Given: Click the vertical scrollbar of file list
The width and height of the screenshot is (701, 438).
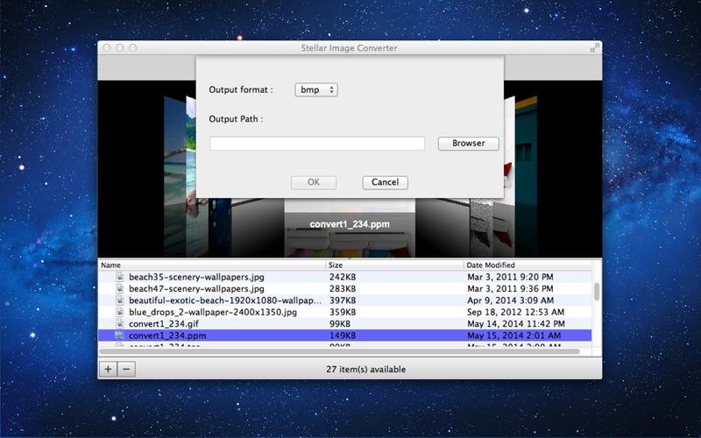Looking at the screenshot, I should click(x=597, y=292).
